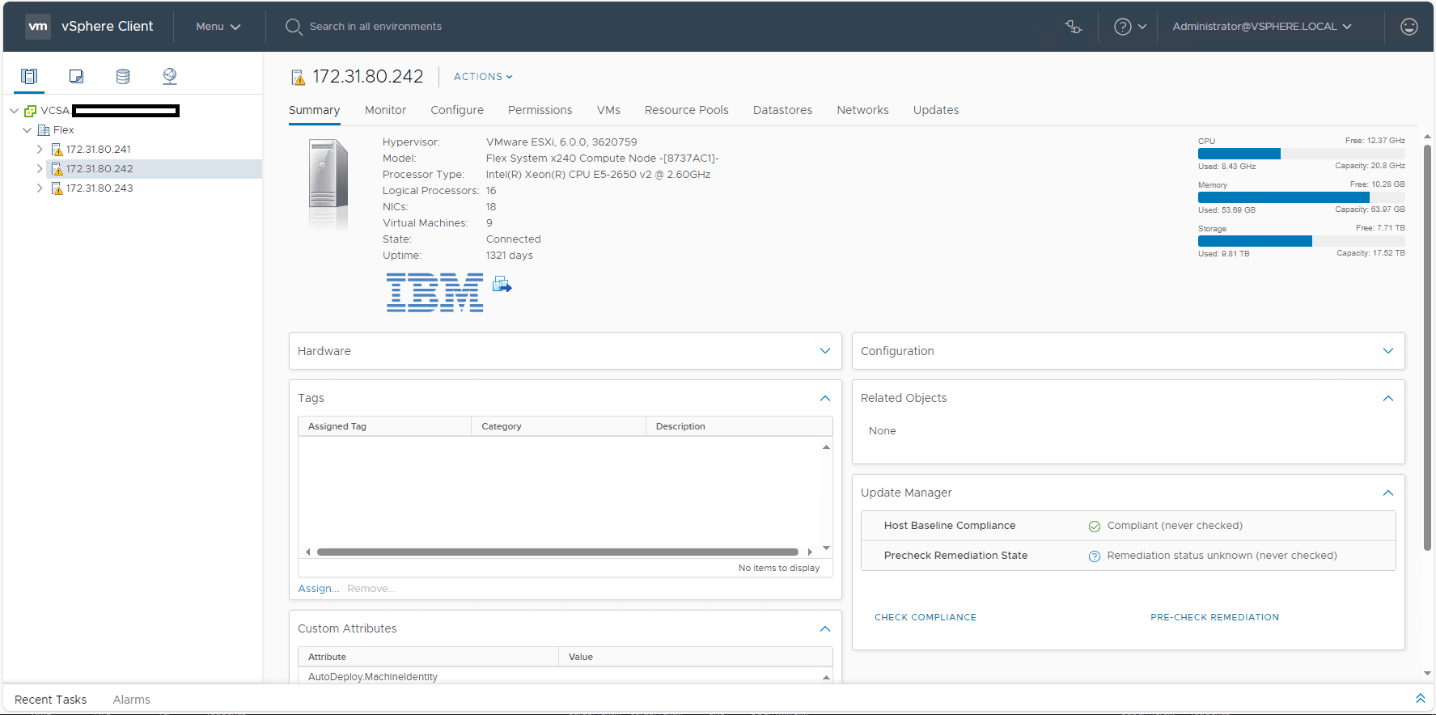1436x715 pixels.
Task: Click host 172.31.80.243 warning icon
Action: (57, 188)
